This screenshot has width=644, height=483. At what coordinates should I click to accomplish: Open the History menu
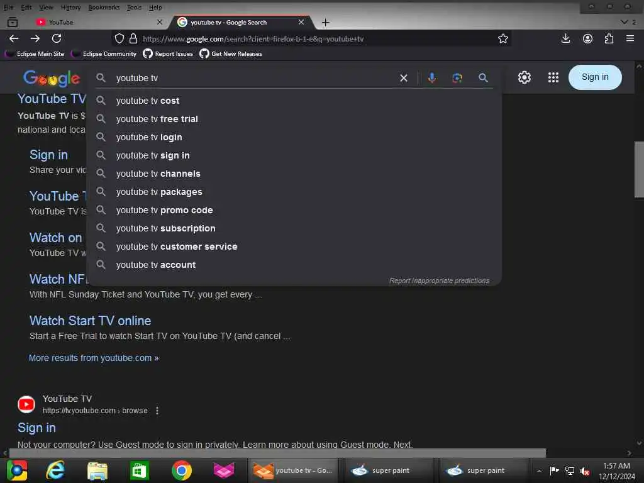(x=70, y=8)
